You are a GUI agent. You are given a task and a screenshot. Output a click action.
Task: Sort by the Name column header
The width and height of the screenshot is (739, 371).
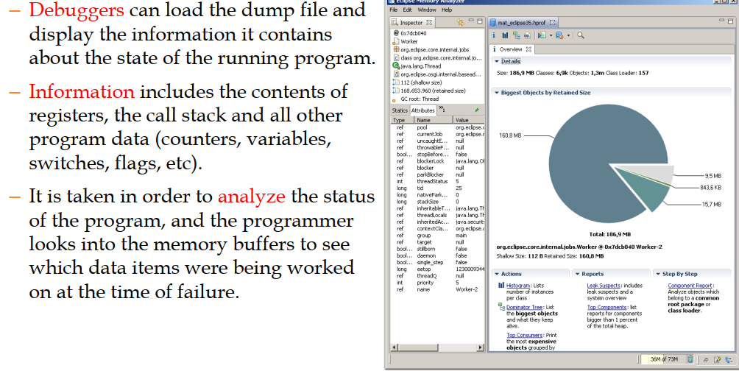point(434,120)
